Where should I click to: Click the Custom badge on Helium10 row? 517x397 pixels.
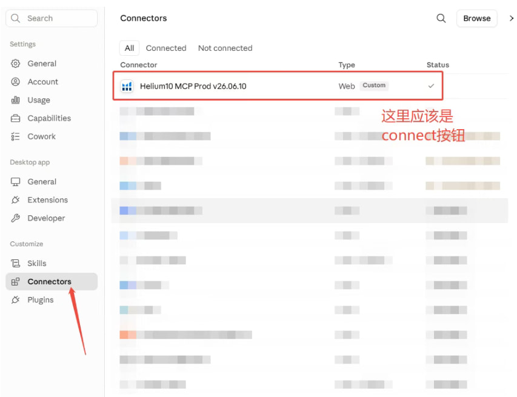(x=374, y=85)
